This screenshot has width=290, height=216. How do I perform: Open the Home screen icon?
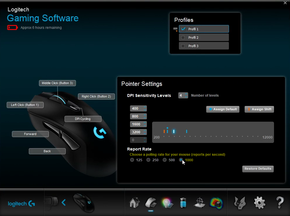[134, 203]
